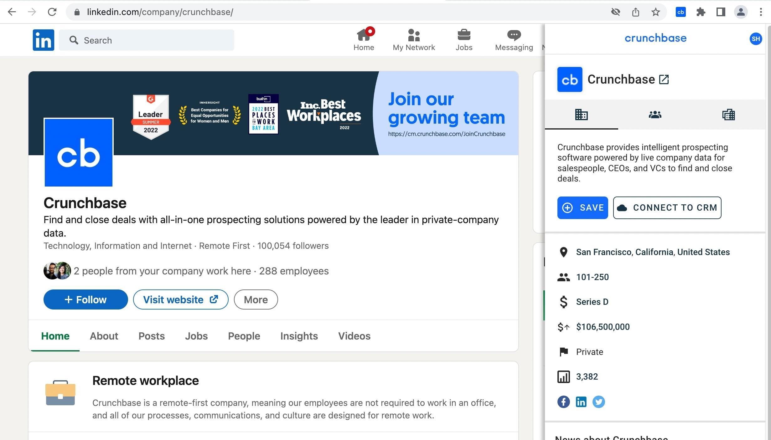Save the company in the extension
This screenshot has width=771, height=440.
coord(582,207)
